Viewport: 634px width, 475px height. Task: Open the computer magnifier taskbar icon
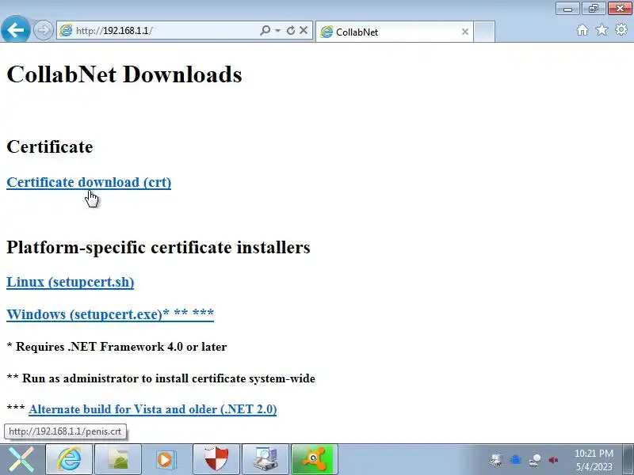coord(265,459)
